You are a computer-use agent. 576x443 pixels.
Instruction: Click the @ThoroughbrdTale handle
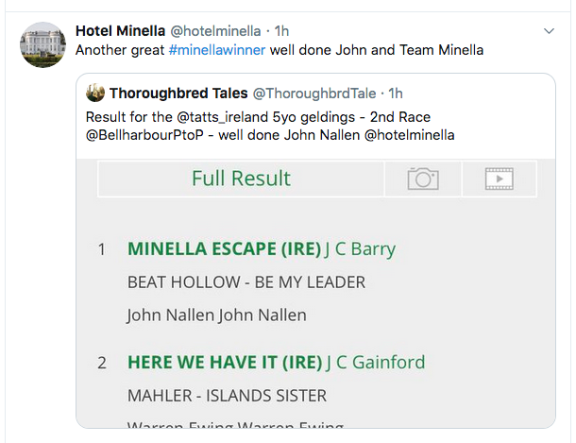point(314,94)
